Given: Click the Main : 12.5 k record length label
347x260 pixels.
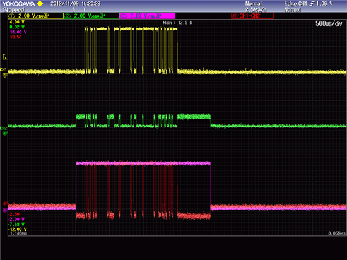Looking at the screenshot, I should pos(177,23).
